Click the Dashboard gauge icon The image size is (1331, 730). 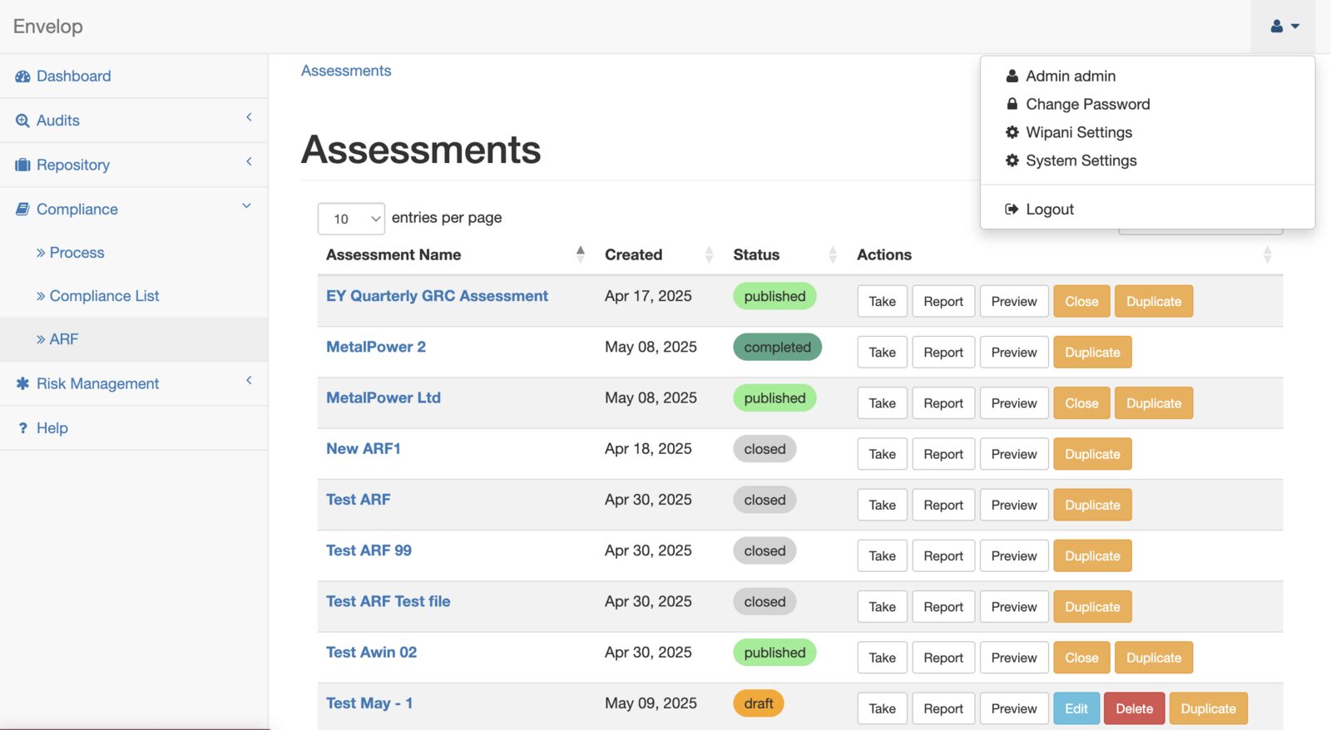pos(22,76)
